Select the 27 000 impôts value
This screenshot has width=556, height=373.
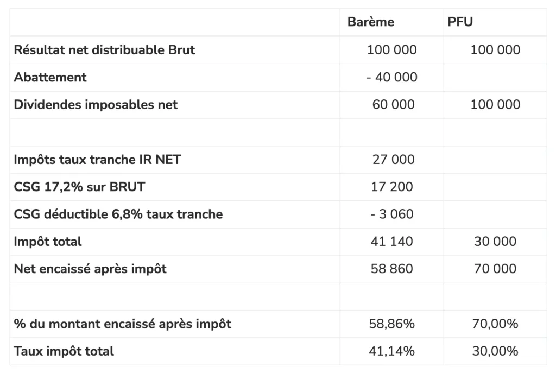coord(393,160)
